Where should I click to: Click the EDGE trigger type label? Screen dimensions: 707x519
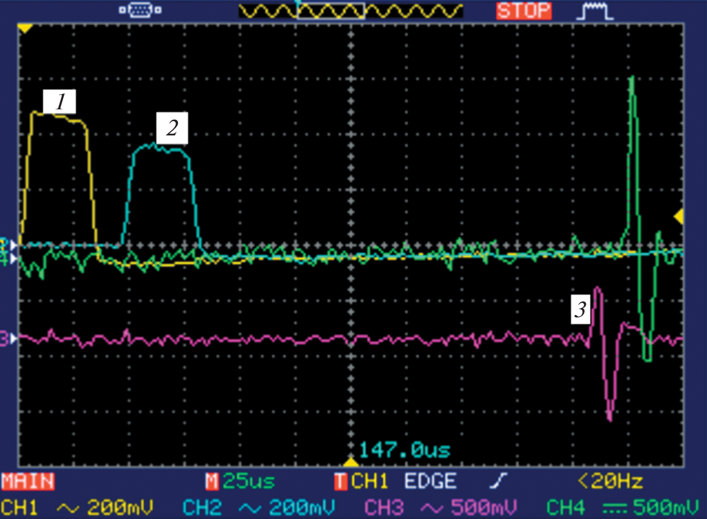tap(431, 482)
